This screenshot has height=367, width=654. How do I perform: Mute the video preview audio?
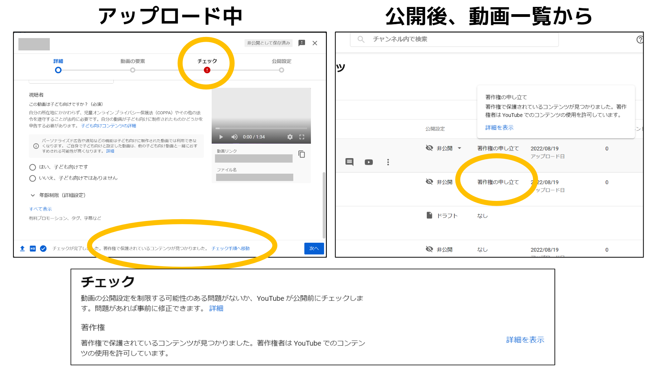tap(234, 137)
